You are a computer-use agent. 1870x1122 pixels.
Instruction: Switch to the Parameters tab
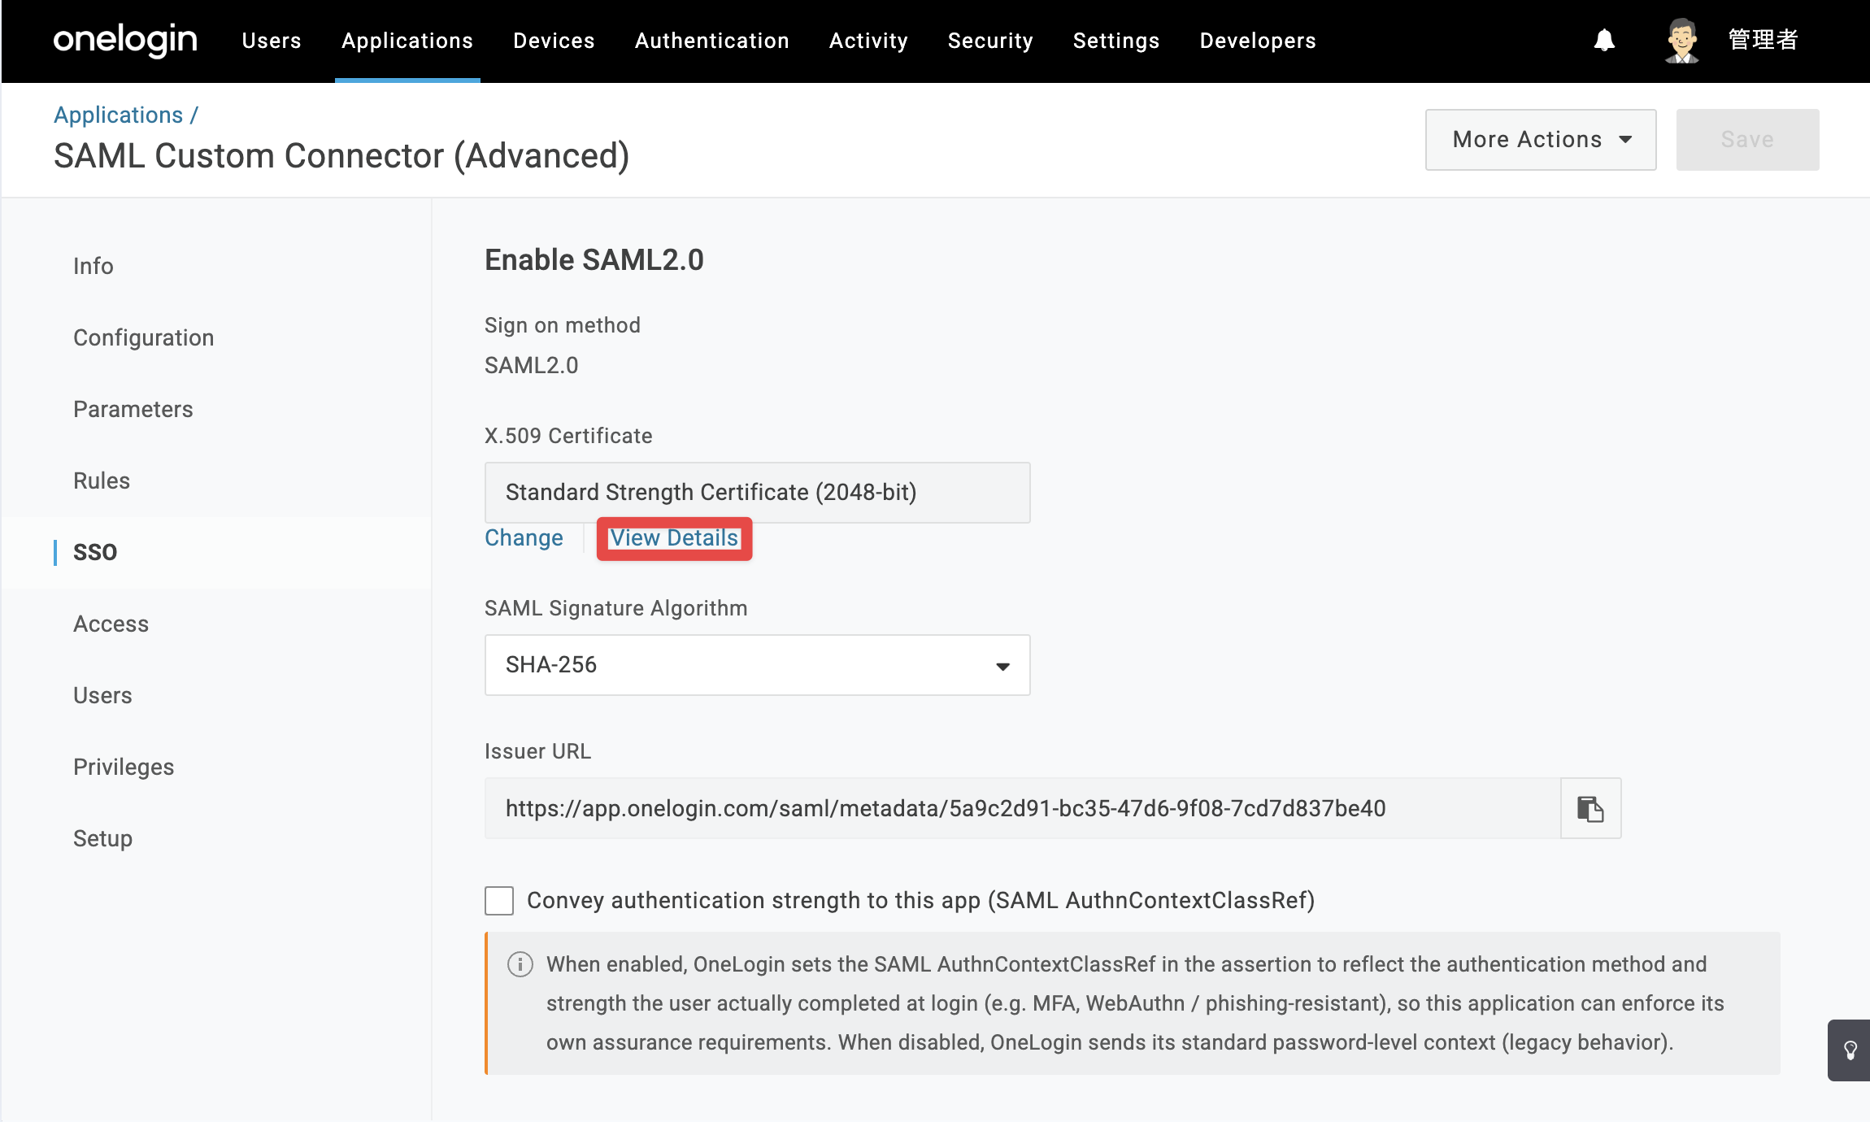(x=133, y=409)
